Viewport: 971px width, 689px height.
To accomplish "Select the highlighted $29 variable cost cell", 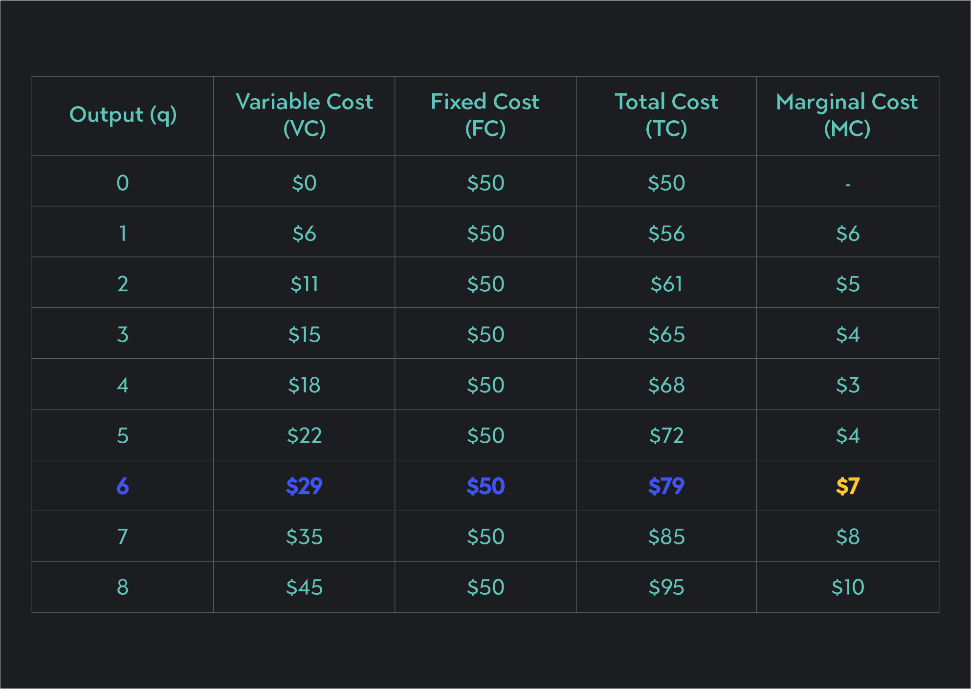I will click(304, 486).
